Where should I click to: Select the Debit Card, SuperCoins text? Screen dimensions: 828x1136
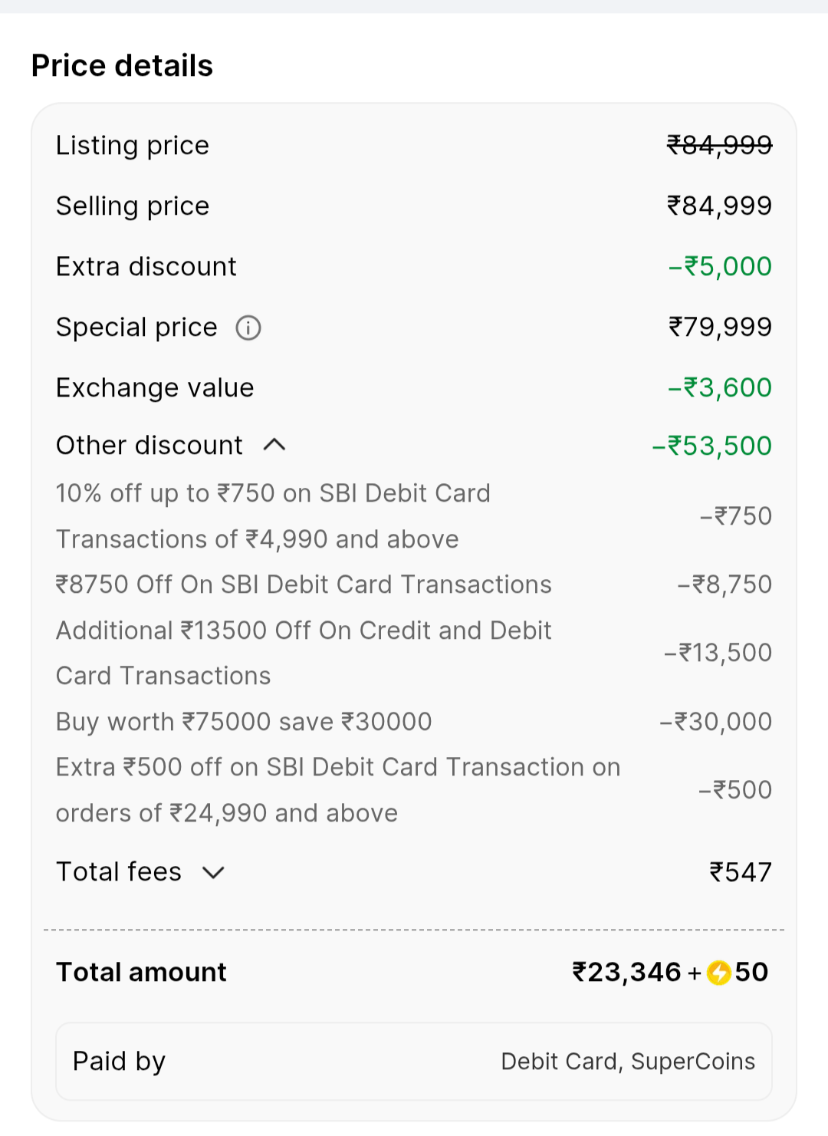(628, 1062)
